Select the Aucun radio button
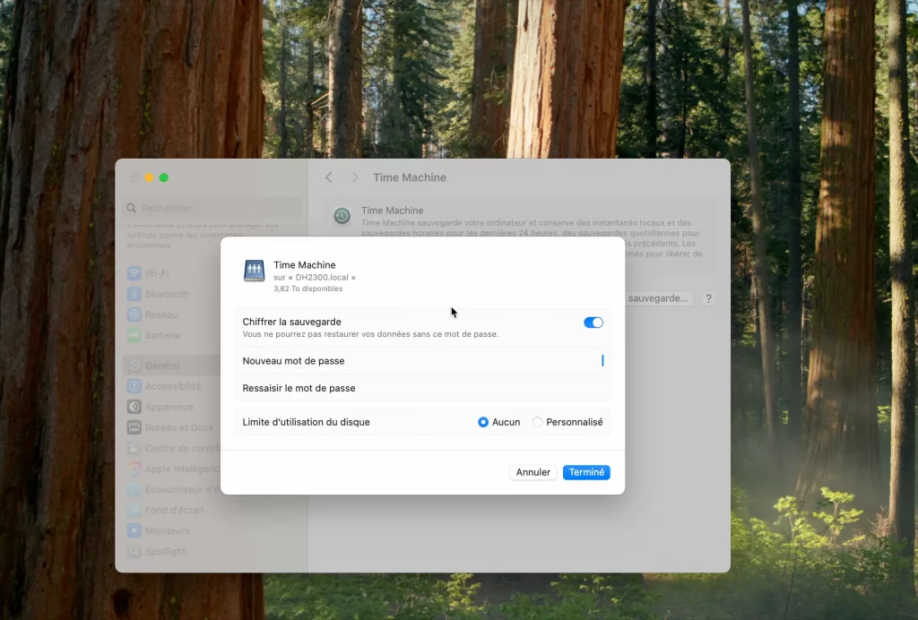Image resolution: width=918 pixels, height=620 pixels. coord(481,421)
